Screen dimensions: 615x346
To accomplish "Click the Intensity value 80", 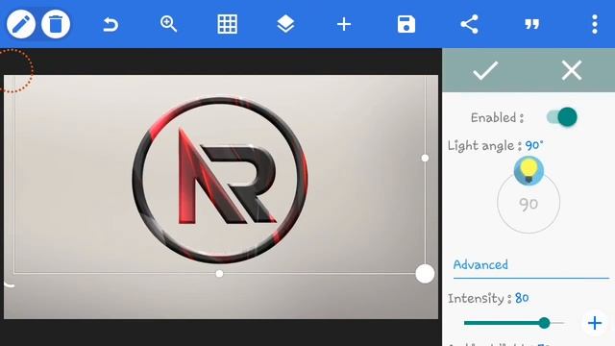I will (522, 298).
